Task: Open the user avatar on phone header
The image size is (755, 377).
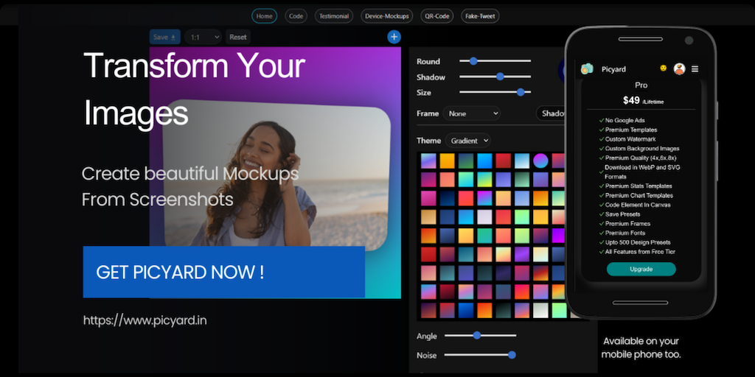Action: (679, 69)
